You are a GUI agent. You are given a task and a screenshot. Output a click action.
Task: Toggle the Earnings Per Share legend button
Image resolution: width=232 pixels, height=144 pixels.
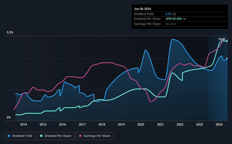[95, 136]
